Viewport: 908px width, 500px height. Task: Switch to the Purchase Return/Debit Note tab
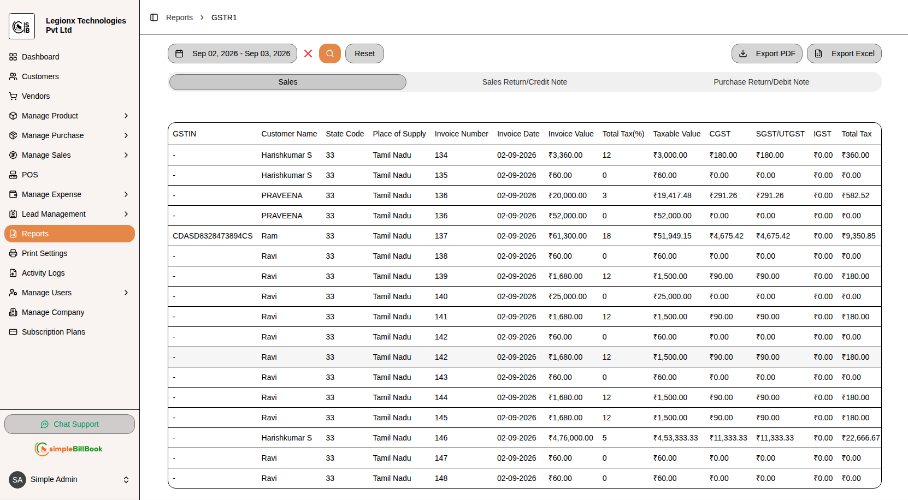pos(761,82)
